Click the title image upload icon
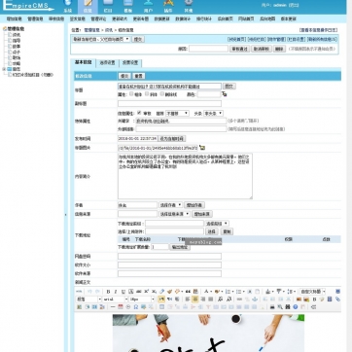The width and height of the screenshot is (352, 352). (202, 148)
